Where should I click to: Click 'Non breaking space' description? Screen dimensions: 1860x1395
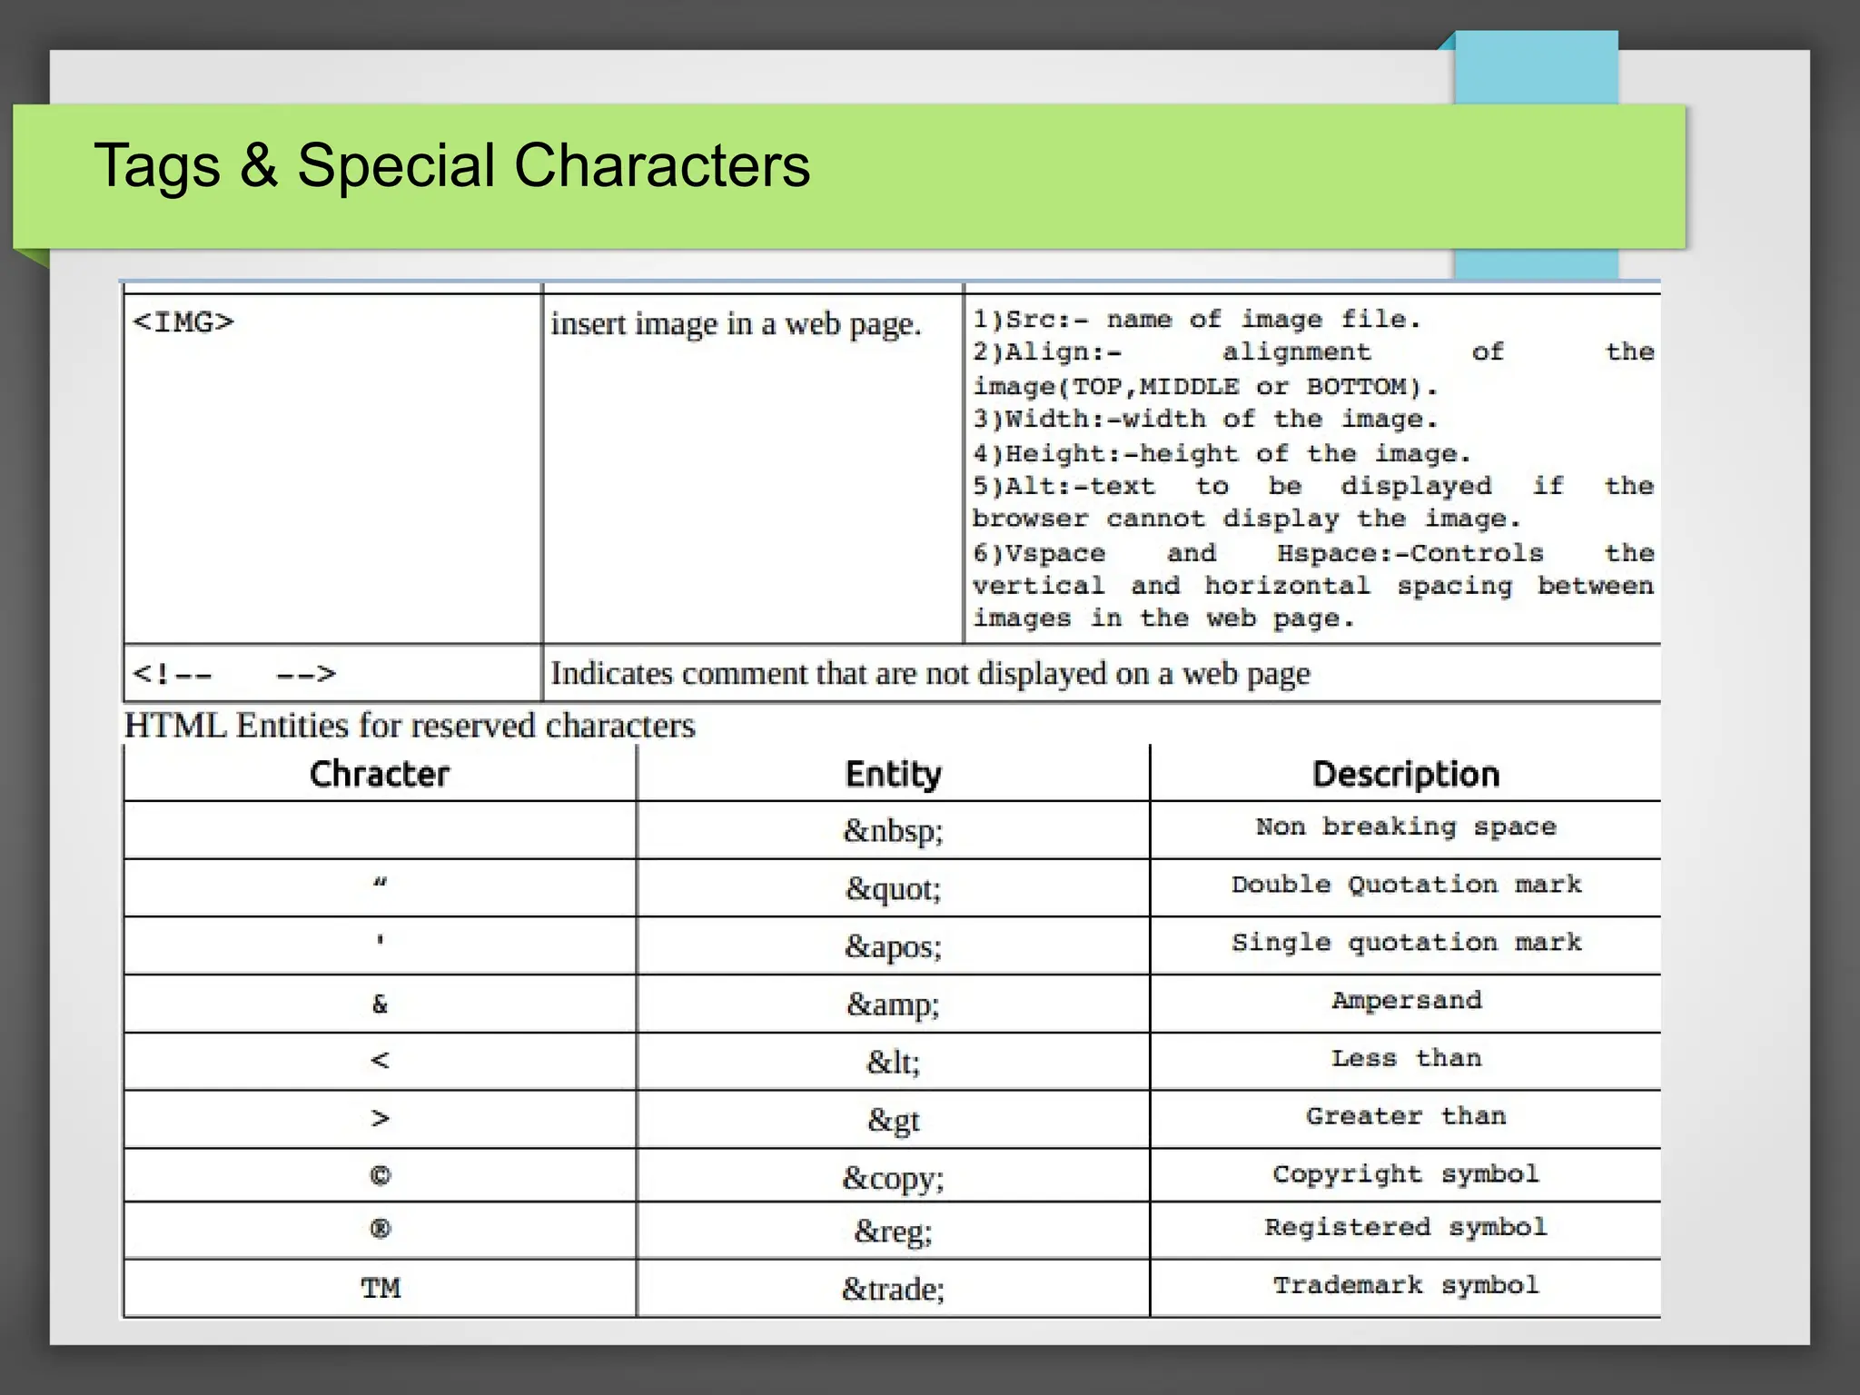(1406, 826)
